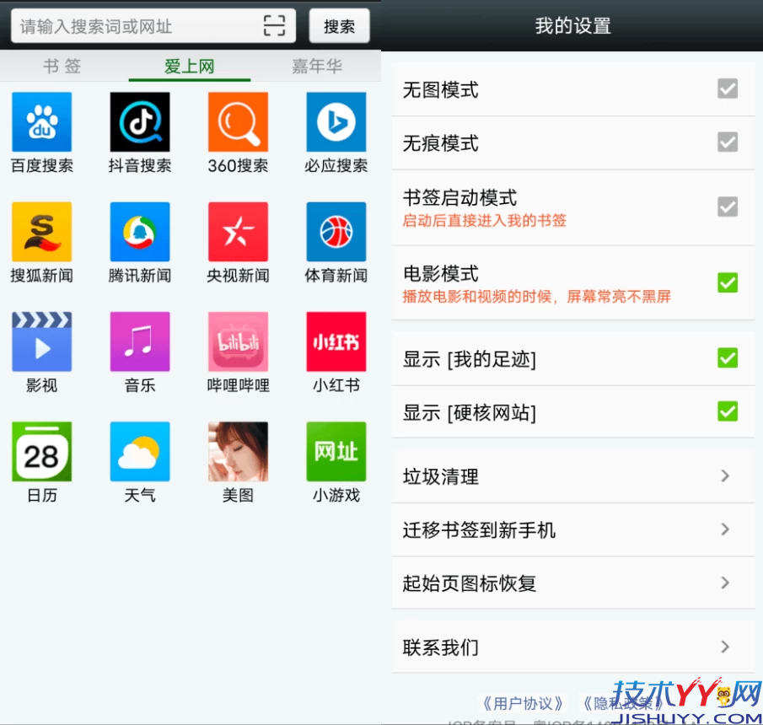Viewport: 763px width, 725px height.
Task: Open the Bilibili (哔哩哔哩) shortcut
Action: [237, 341]
